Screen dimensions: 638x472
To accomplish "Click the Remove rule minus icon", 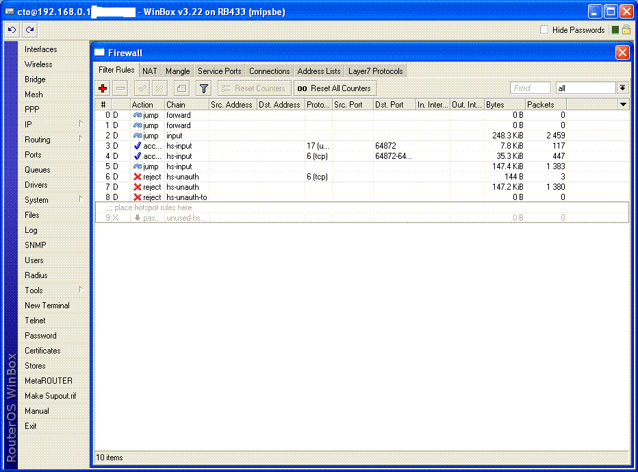I will [x=120, y=88].
